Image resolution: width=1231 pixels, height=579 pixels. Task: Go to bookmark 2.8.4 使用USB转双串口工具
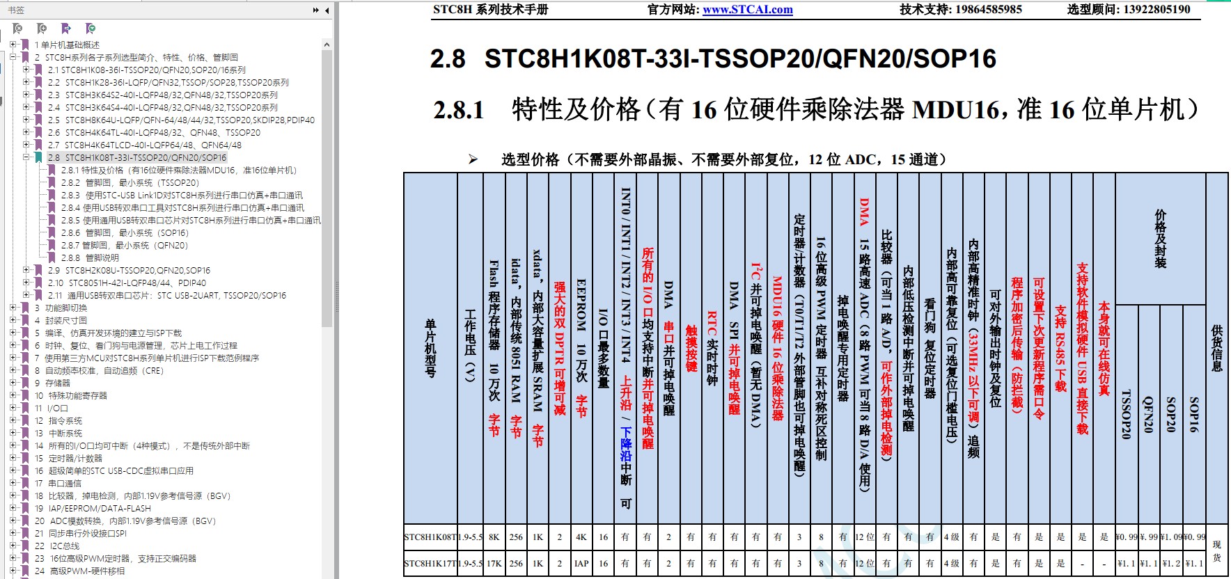(x=182, y=207)
